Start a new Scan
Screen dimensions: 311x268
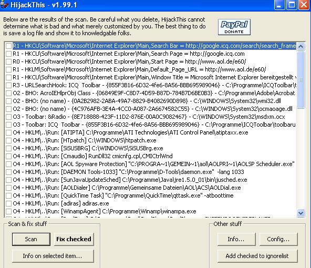point(31,239)
